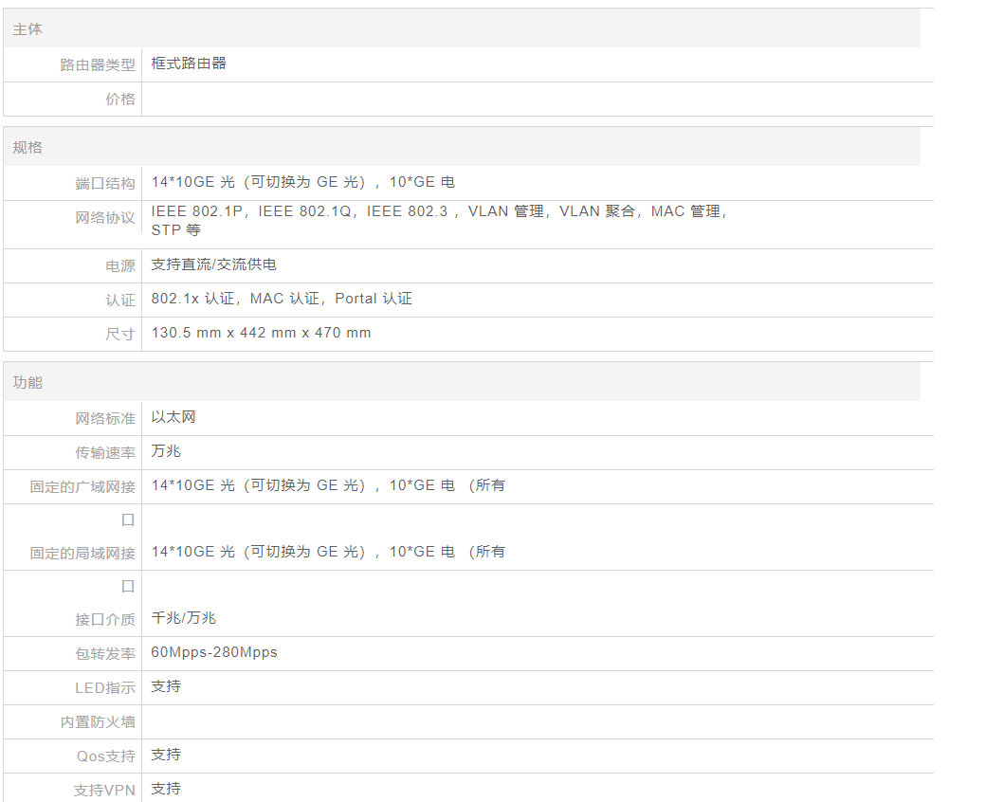Click the 功能 section header
This screenshot has height=802, width=986.
tap(27, 383)
